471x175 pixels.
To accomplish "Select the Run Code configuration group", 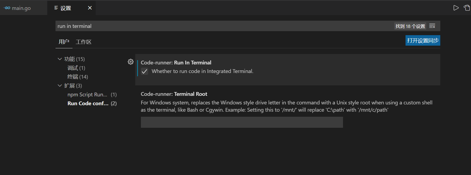I will pyautogui.click(x=88, y=103).
